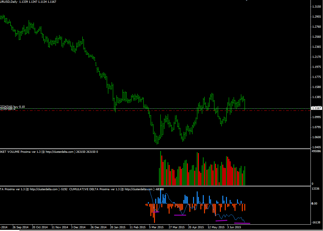
Task: Select the 11 Nov 2014 time axis label
Action: pos(60,227)
